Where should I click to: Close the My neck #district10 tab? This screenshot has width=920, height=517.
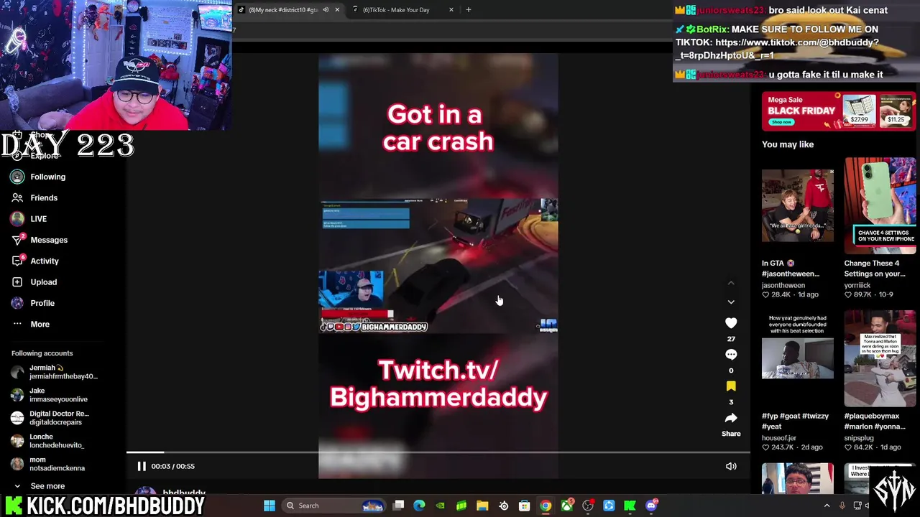(x=336, y=10)
